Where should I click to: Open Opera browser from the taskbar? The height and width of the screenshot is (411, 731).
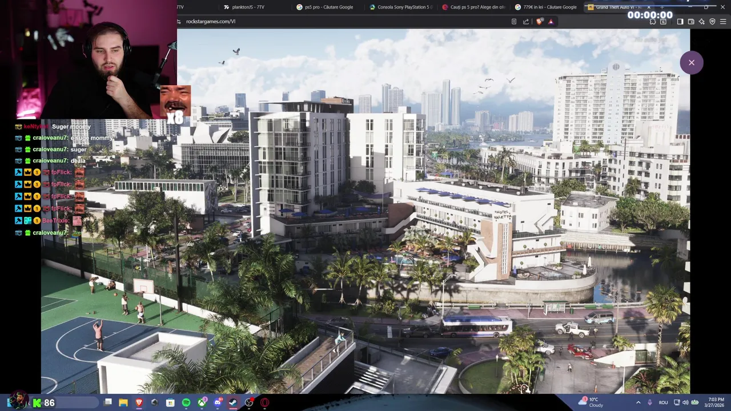pyautogui.click(x=264, y=402)
